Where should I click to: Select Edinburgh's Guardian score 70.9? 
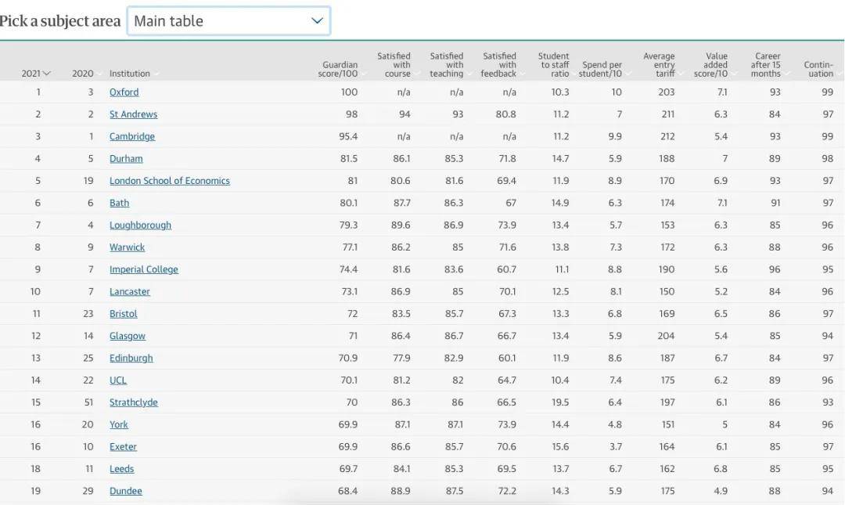click(348, 358)
